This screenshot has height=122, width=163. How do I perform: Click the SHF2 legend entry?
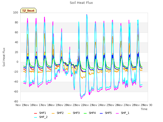pos(58,113)
